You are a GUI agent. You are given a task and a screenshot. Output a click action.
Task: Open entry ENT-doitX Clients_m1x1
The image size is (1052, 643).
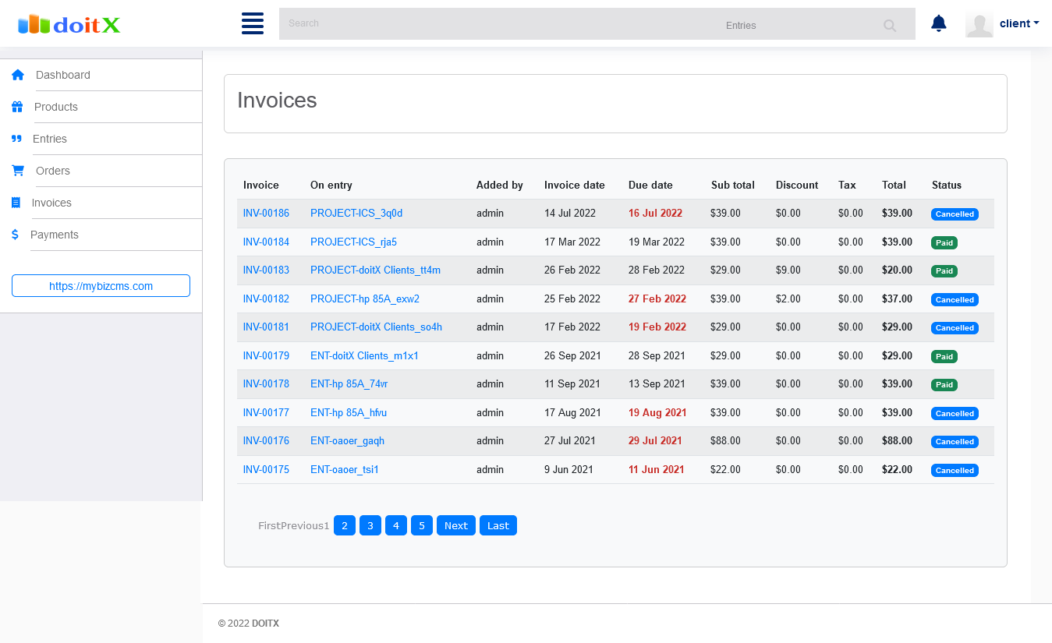point(364,355)
